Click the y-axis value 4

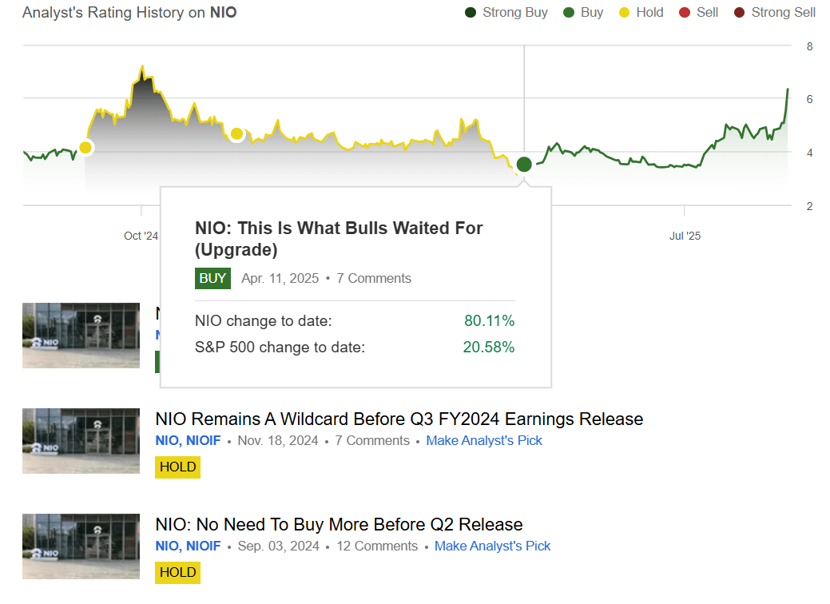click(x=809, y=153)
